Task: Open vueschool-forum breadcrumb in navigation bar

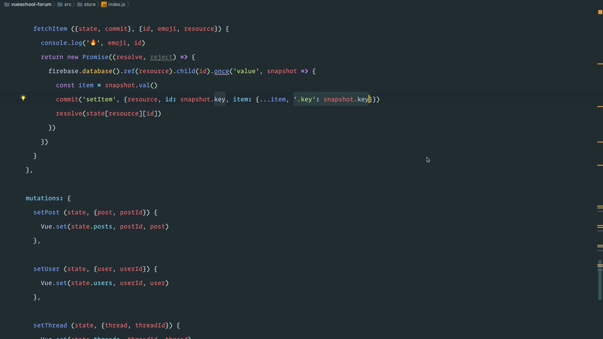Action: 31,4
